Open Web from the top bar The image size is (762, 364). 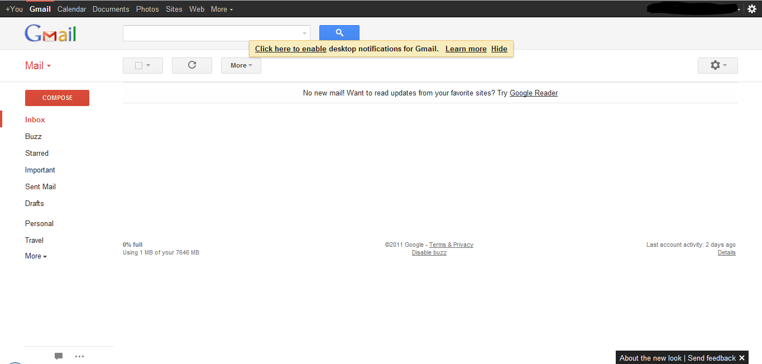pos(197,9)
